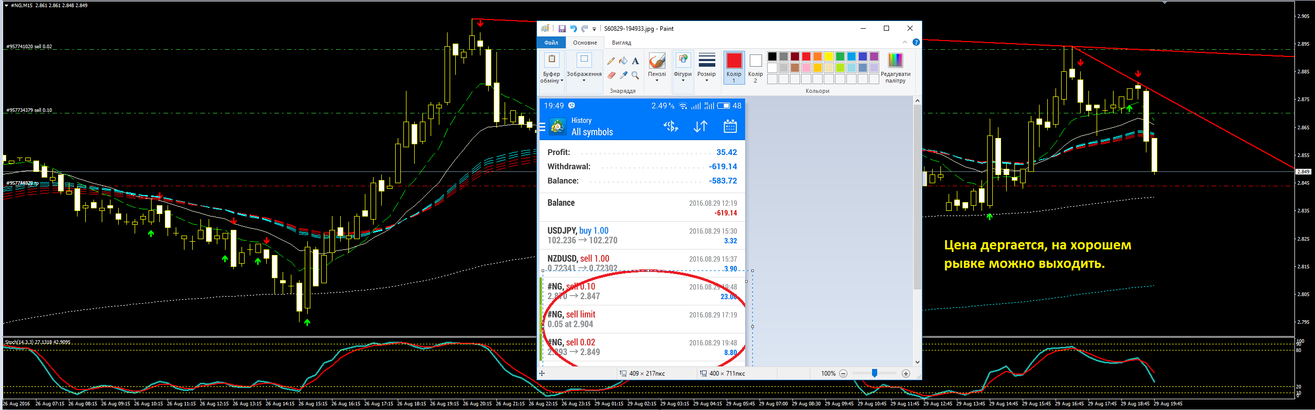Click the Пензлі brush icon
The width and height of the screenshot is (1315, 410).
click(657, 61)
